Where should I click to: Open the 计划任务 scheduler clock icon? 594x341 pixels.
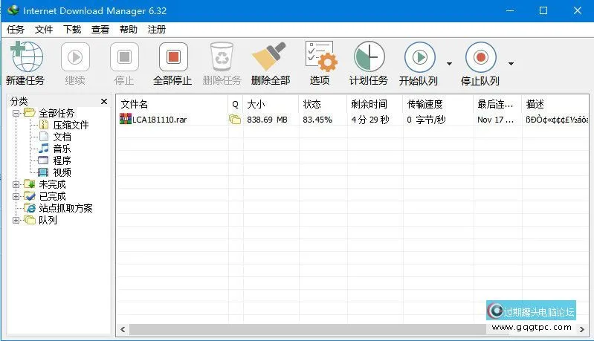(x=369, y=56)
